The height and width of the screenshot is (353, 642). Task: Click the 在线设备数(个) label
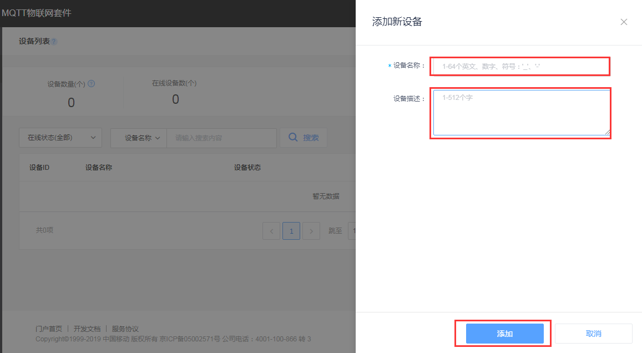click(x=174, y=83)
